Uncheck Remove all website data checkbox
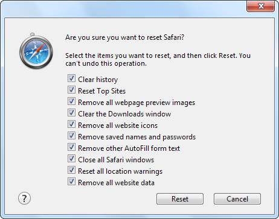This screenshot has height=219, width=279. 71,182
